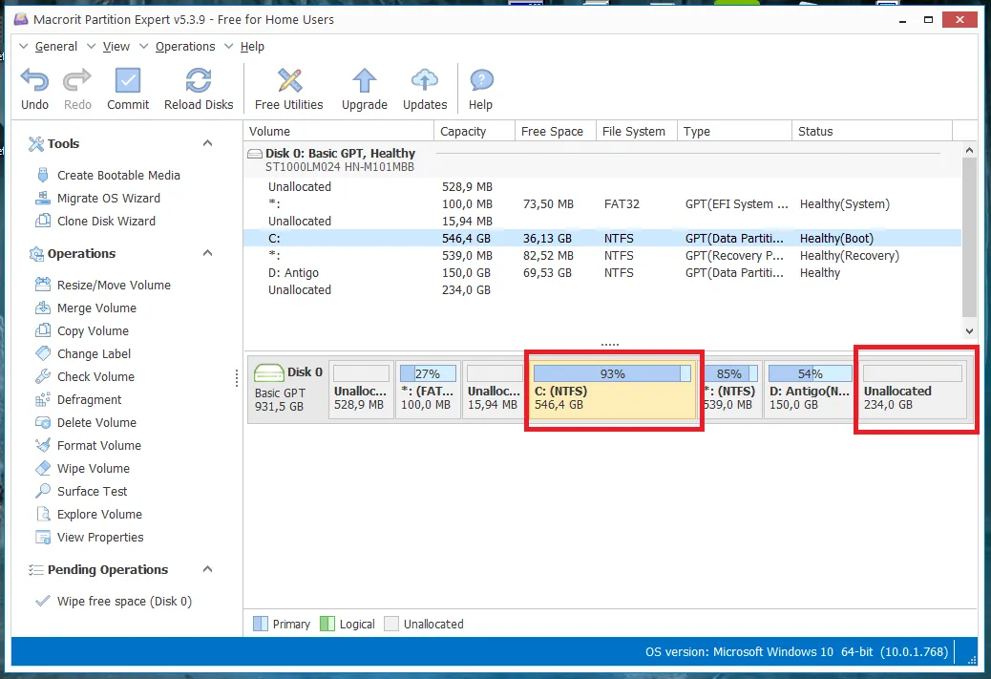Start the Migrate OS Wizard

(x=108, y=199)
